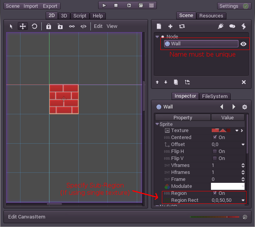This screenshot has height=227, width=255.
Task: Delete the selected node with X icon
Action: coord(244,82)
